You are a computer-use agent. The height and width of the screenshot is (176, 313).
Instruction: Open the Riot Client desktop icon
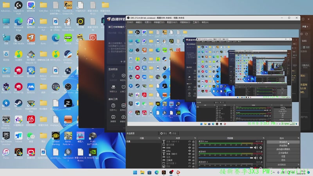pyautogui.click(x=18, y=70)
